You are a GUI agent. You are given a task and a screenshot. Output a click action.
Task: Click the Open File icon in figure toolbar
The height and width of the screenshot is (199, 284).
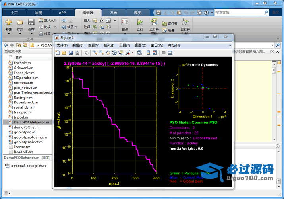[x=64, y=53]
